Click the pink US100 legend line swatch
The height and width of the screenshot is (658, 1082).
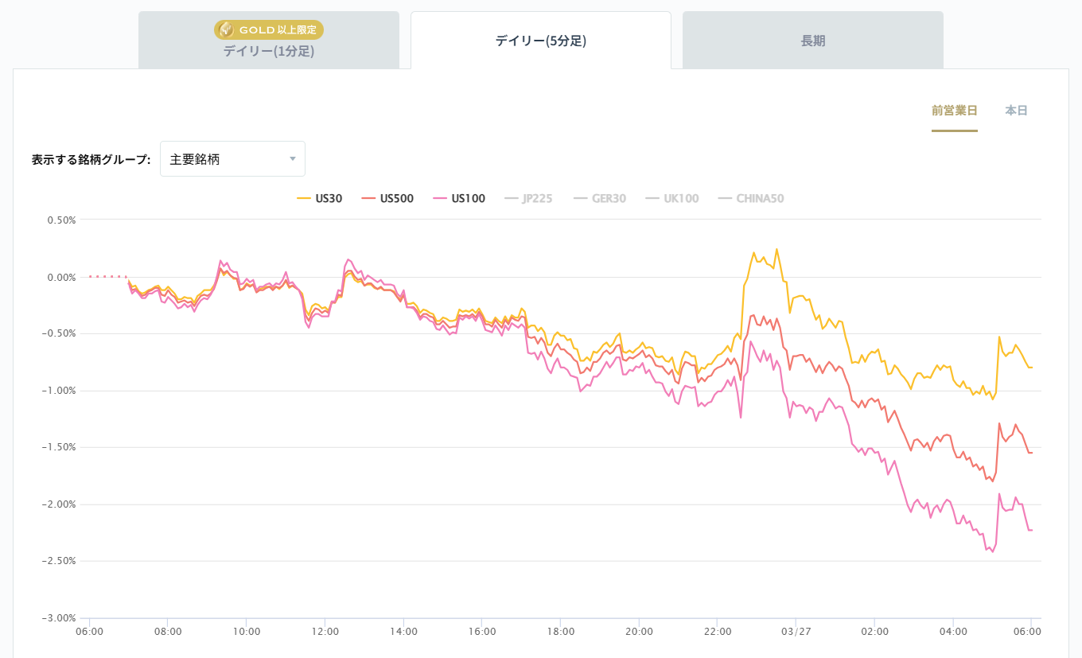[438, 199]
